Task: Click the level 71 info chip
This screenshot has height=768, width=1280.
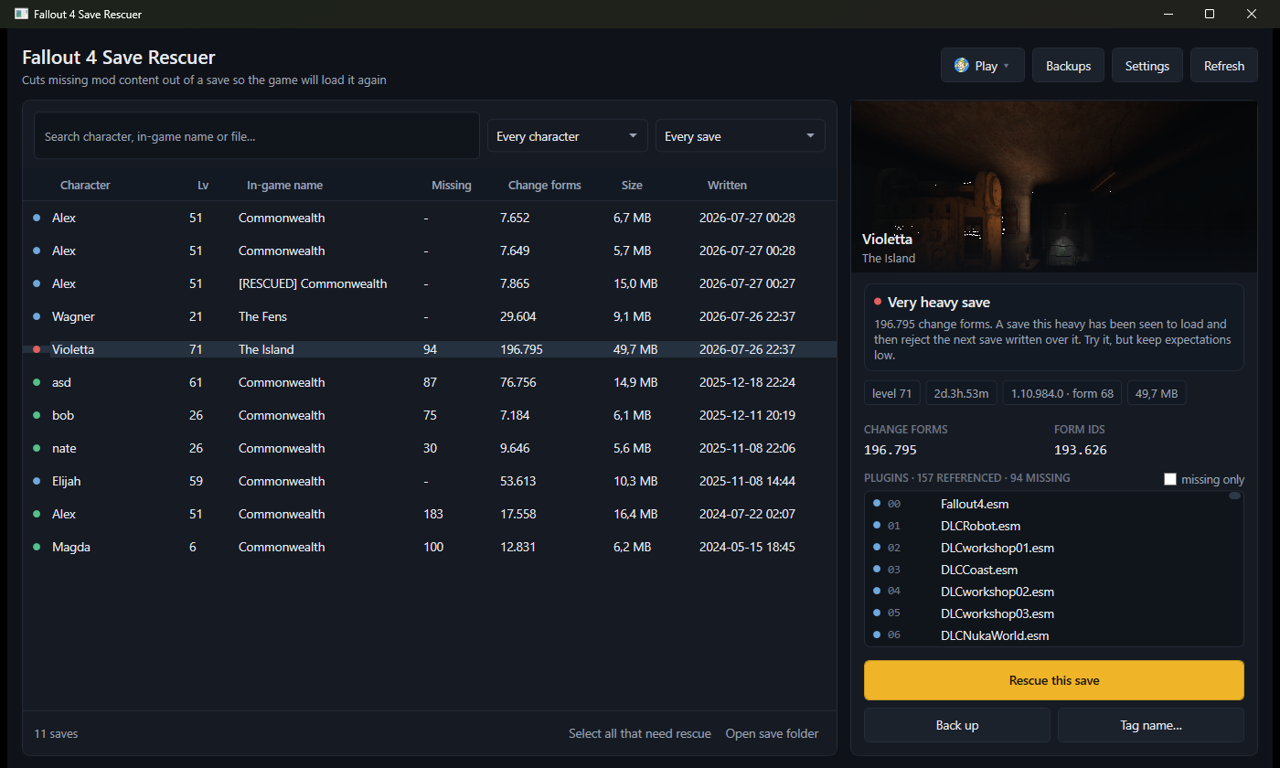Action: [892, 393]
